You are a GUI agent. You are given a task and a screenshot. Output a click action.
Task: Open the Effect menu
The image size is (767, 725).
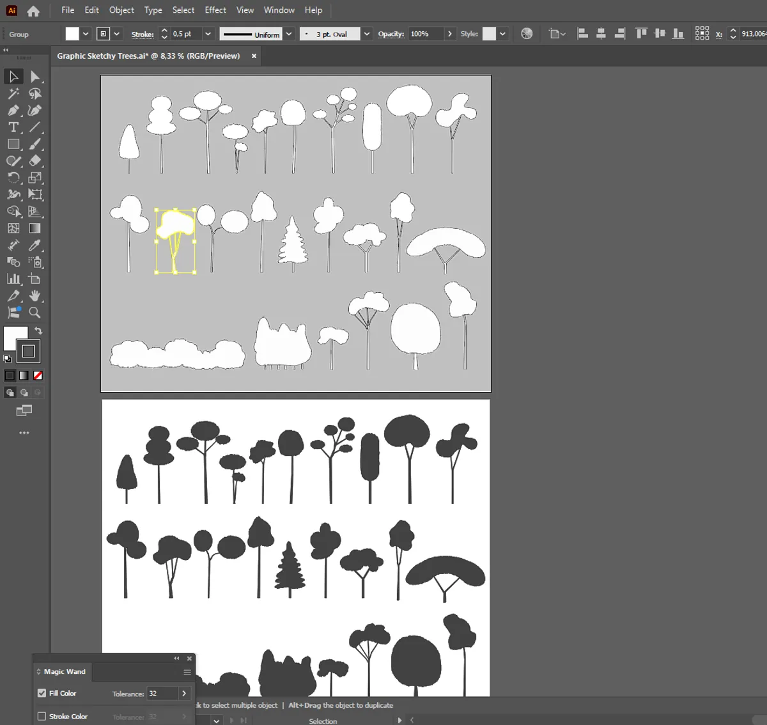click(x=215, y=10)
